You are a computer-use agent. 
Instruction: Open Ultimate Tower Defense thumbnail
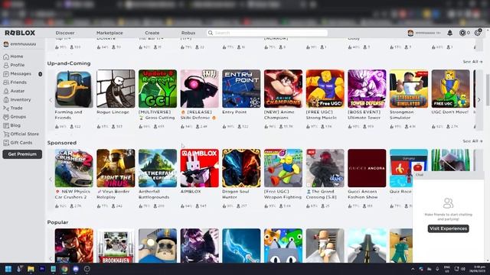tap(367, 89)
